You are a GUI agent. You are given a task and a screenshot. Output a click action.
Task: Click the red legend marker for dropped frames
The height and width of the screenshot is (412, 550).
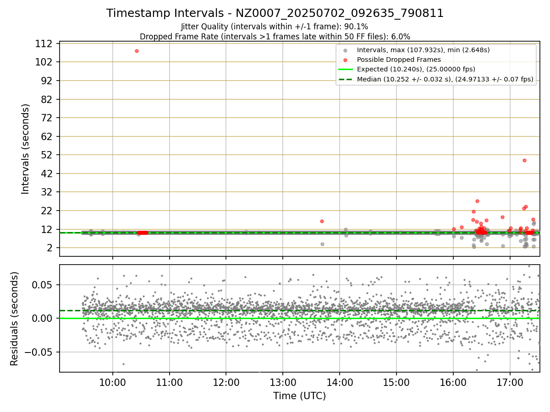346,60
